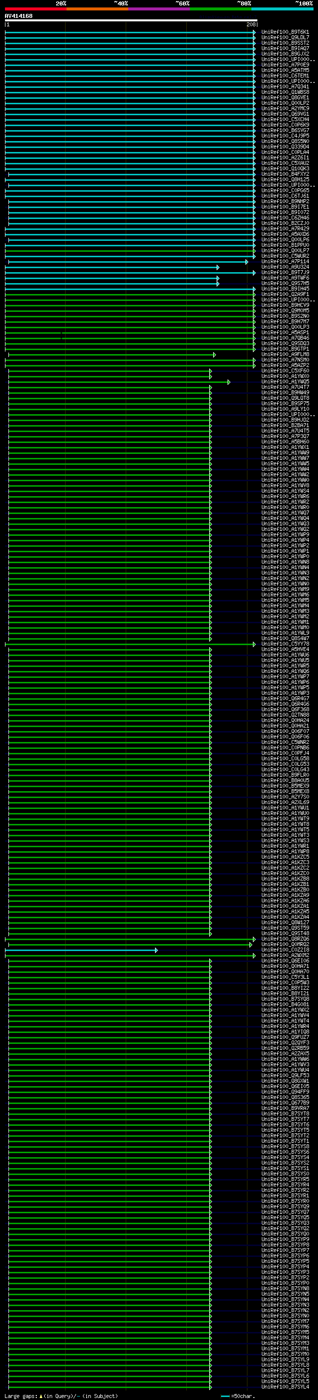The image size is (318, 1400).
Task: Click the UniRef100_B9IH45 label
Action: coord(285,289)
